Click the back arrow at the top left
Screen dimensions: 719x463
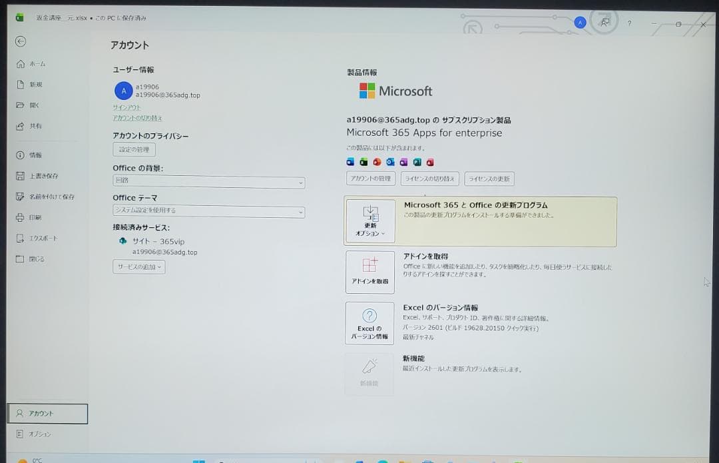[21, 41]
